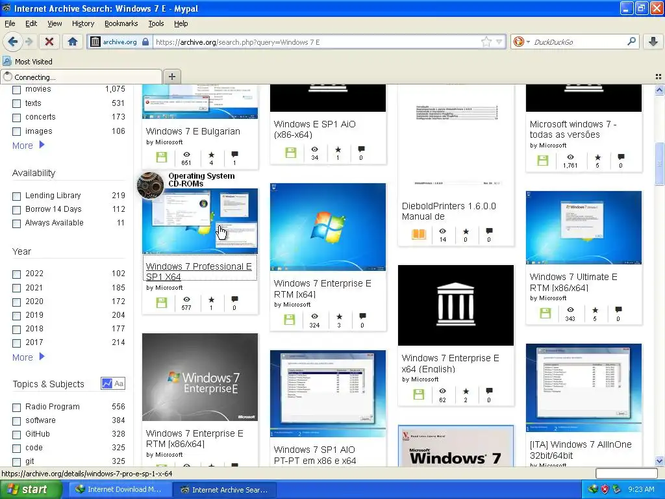Open the Home page icon
This screenshot has height=499, width=665.
[x=73, y=42]
